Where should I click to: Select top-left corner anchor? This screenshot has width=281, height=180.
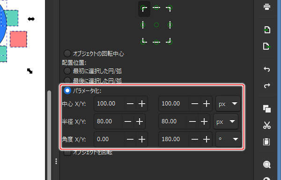click(144, 8)
